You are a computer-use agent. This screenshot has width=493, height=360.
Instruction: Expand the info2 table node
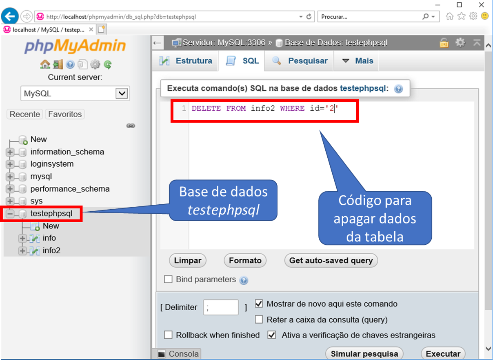[x=22, y=251]
